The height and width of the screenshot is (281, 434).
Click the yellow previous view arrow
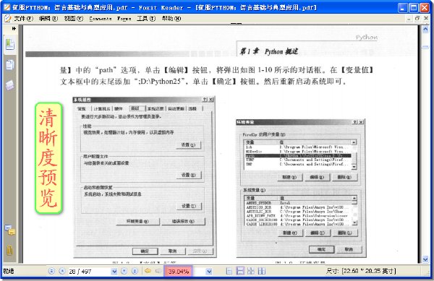click(x=148, y=271)
